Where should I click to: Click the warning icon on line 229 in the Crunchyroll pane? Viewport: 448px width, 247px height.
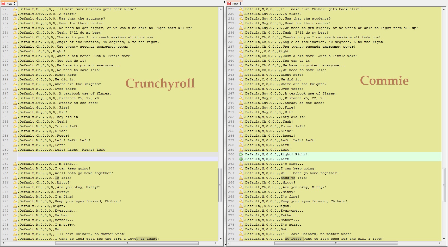(15, 9)
